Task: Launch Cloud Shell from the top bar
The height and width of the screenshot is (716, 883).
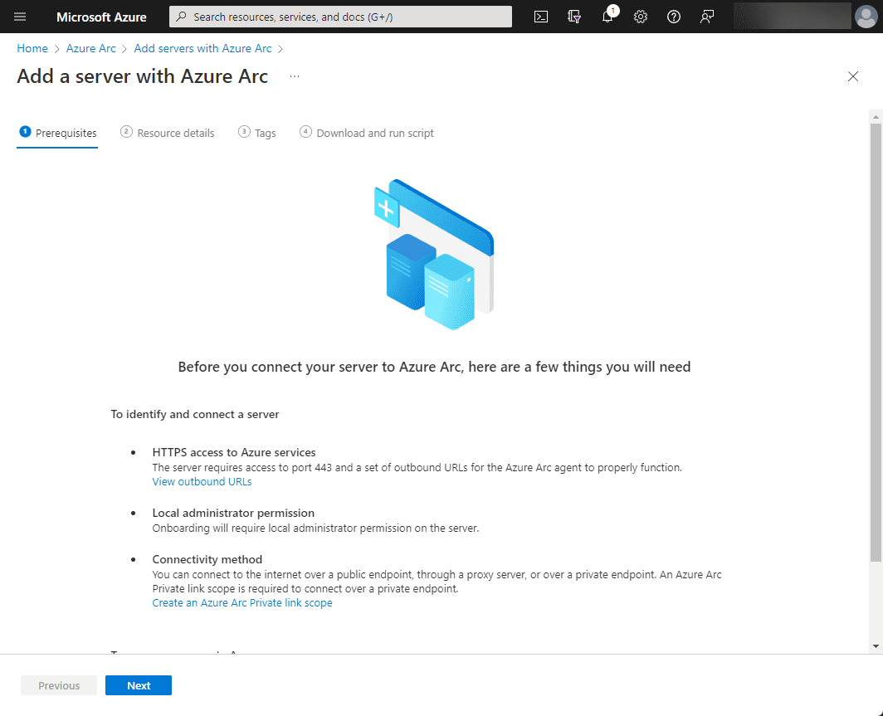Action: (x=540, y=17)
